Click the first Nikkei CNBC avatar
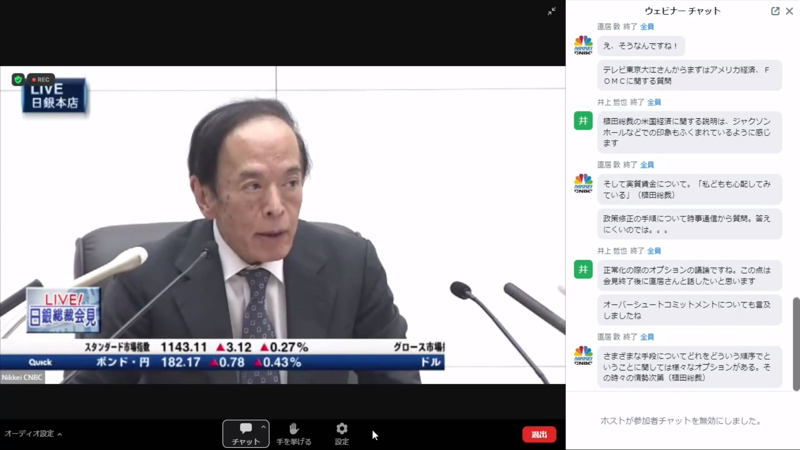Screen dimensions: 800x450 pos(583,45)
